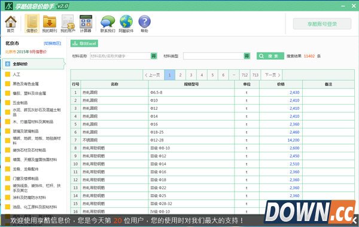Click the 名称 column header

[x=114, y=84]
